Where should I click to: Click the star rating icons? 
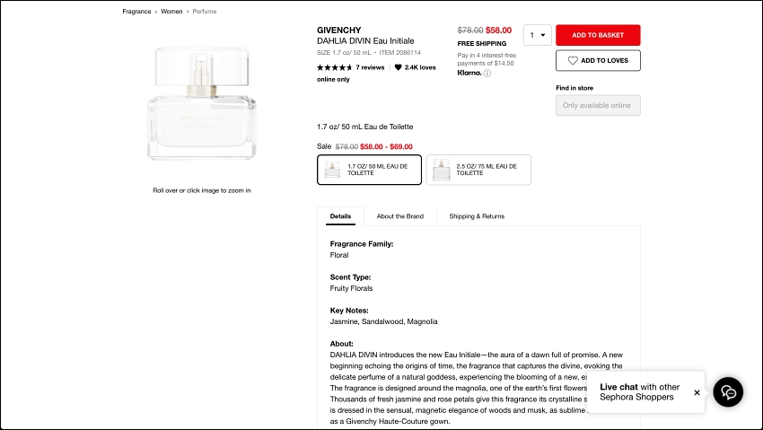tap(334, 67)
